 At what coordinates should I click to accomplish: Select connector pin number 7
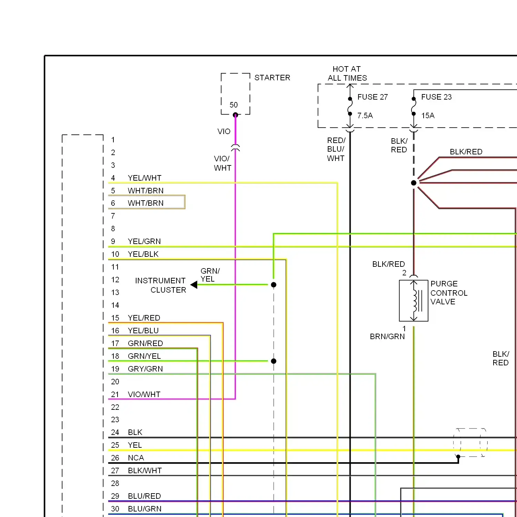tap(113, 216)
